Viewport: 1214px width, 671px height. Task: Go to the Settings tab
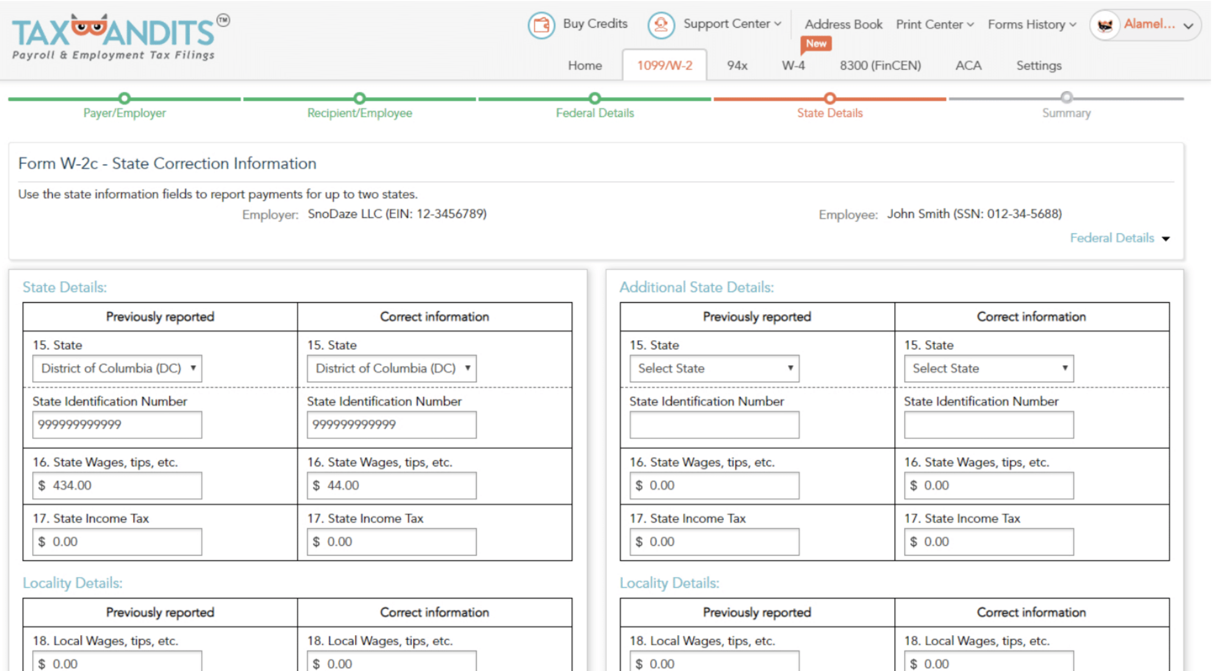pos(1038,66)
